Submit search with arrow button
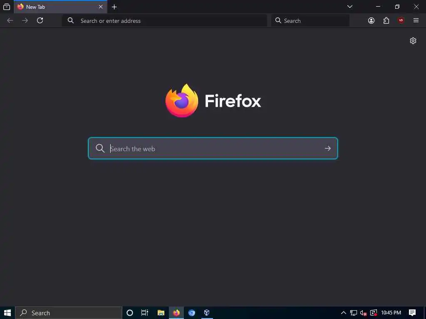The image size is (426, 319). (x=328, y=148)
